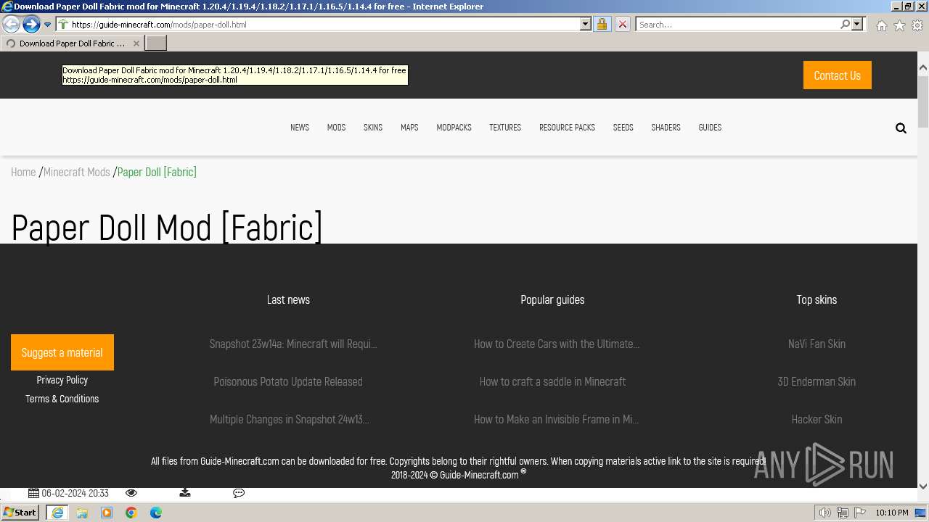This screenshot has width=929, height=522.
Task: Open the GUIDES menu item
Action: (710, 127)
